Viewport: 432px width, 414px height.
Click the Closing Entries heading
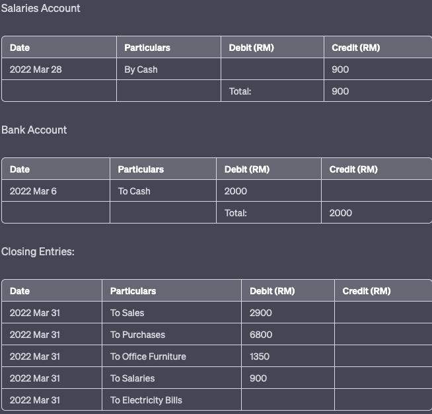point(38,251)
